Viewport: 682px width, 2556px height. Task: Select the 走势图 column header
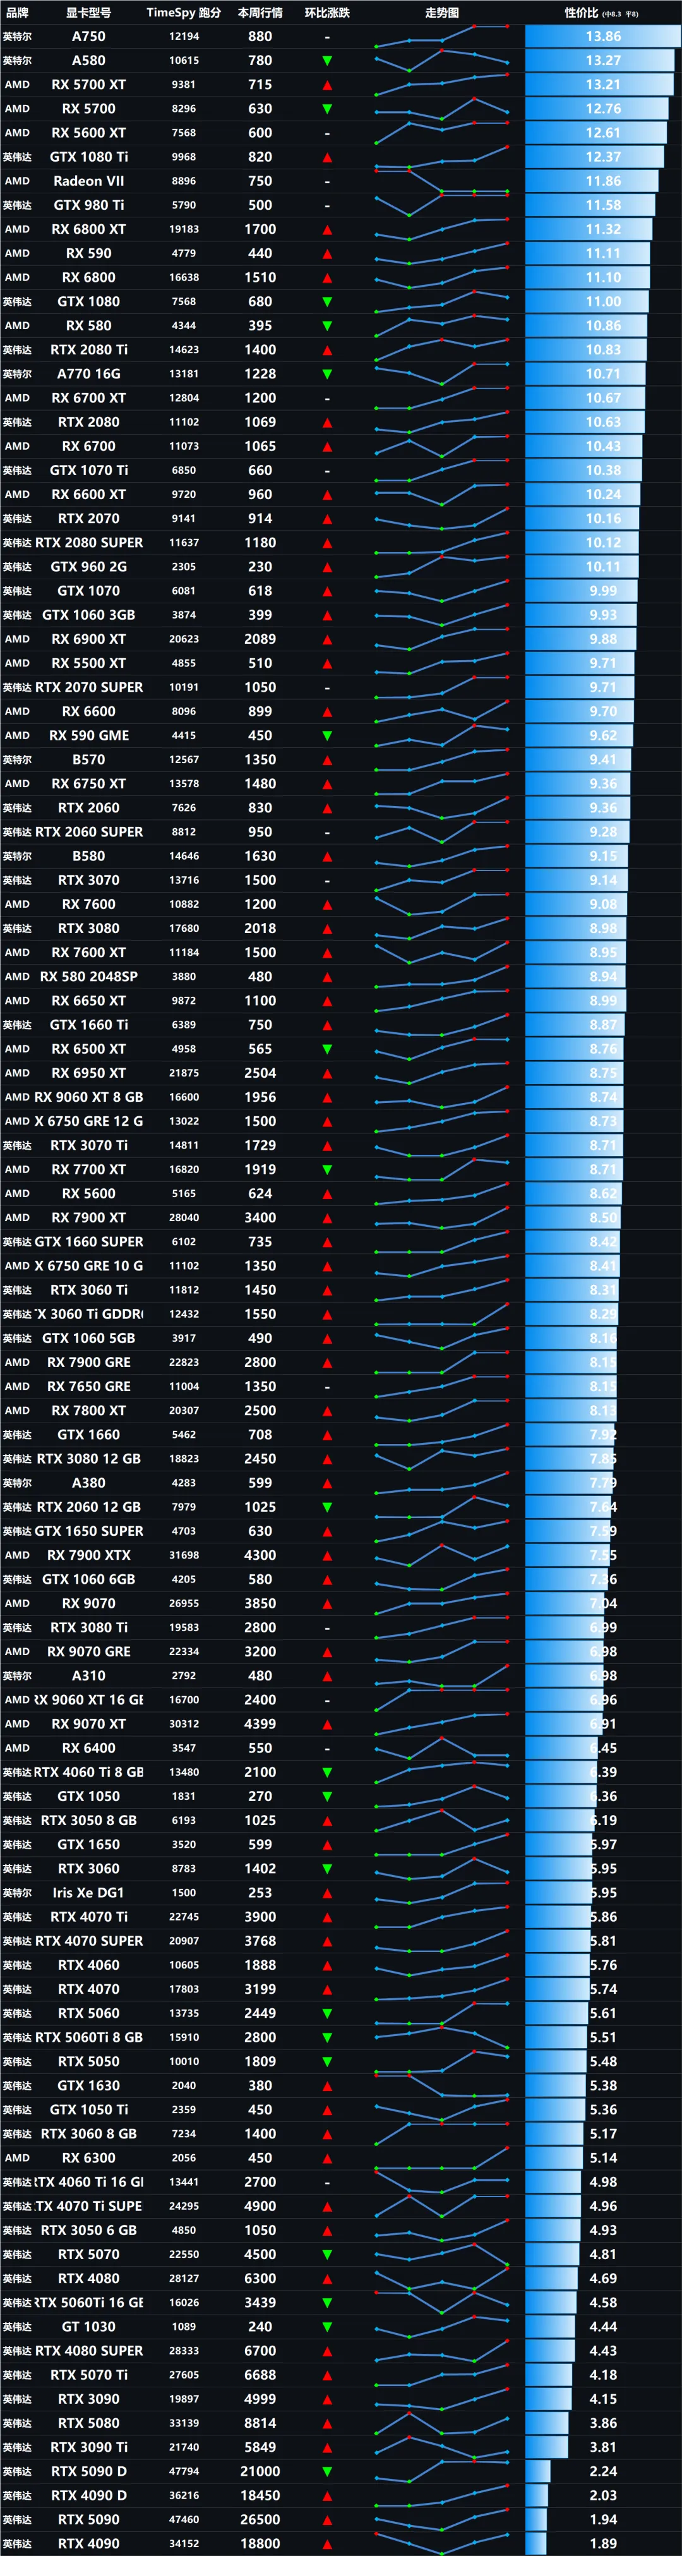coord(442,13)
